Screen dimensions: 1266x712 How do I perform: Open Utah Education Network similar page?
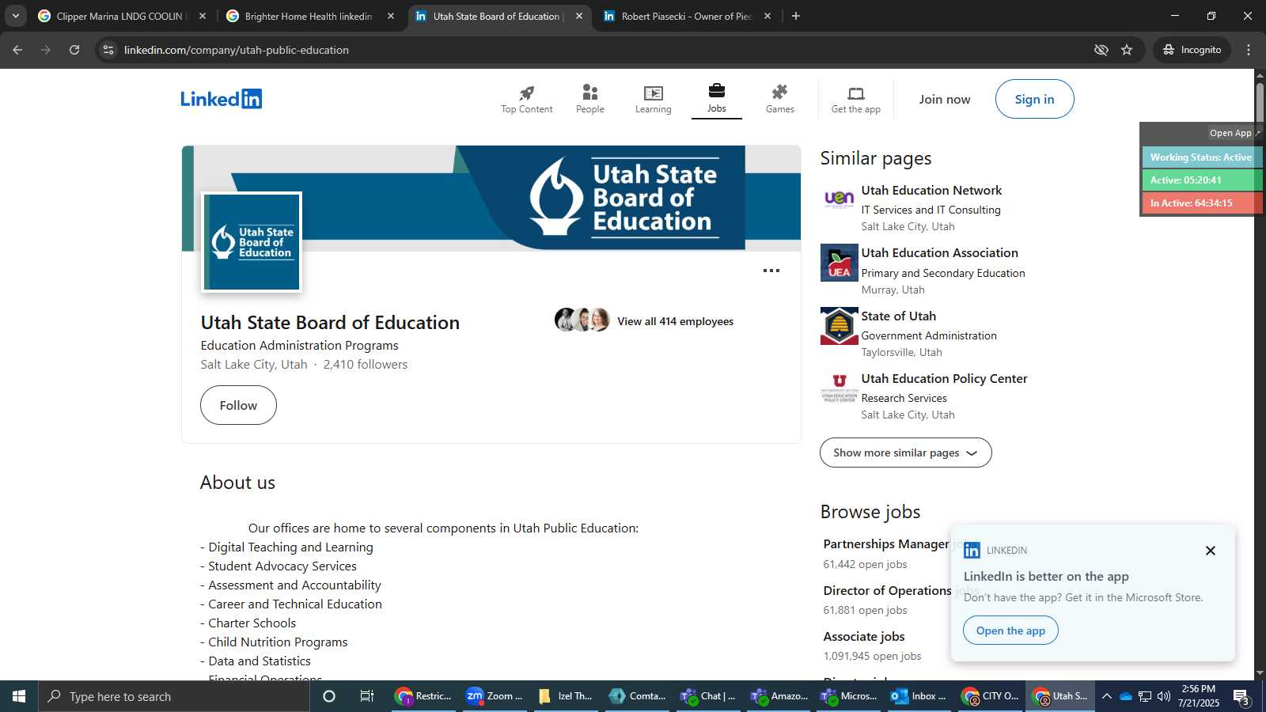(931, 190)
